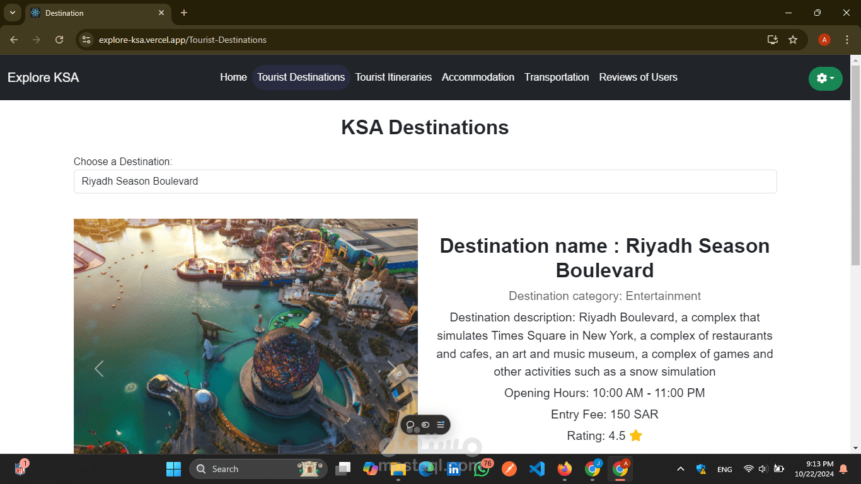Launch Copilot from taskbar
The image size is (861, 484).
pos(371,469)
